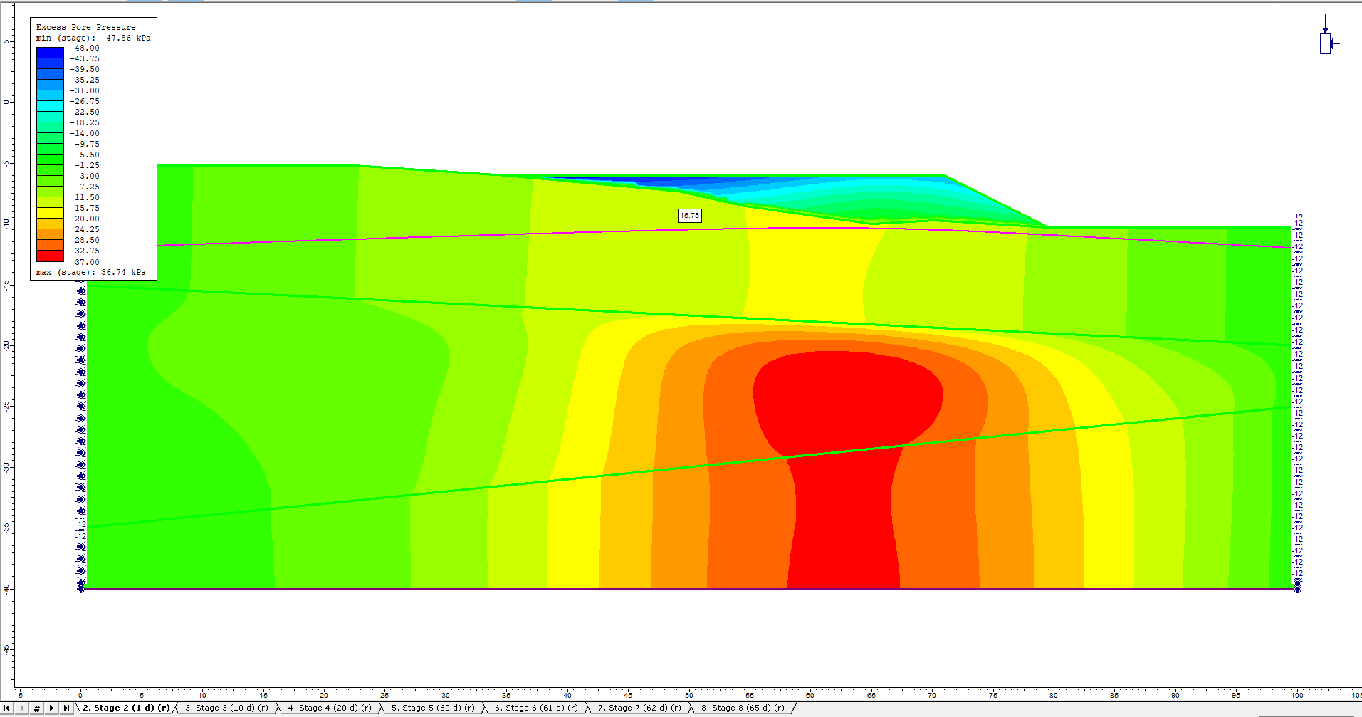The image size is (1362, 717).
Task: Switch to the Stage 8 (65 d) tab
Action: point(743,708)
